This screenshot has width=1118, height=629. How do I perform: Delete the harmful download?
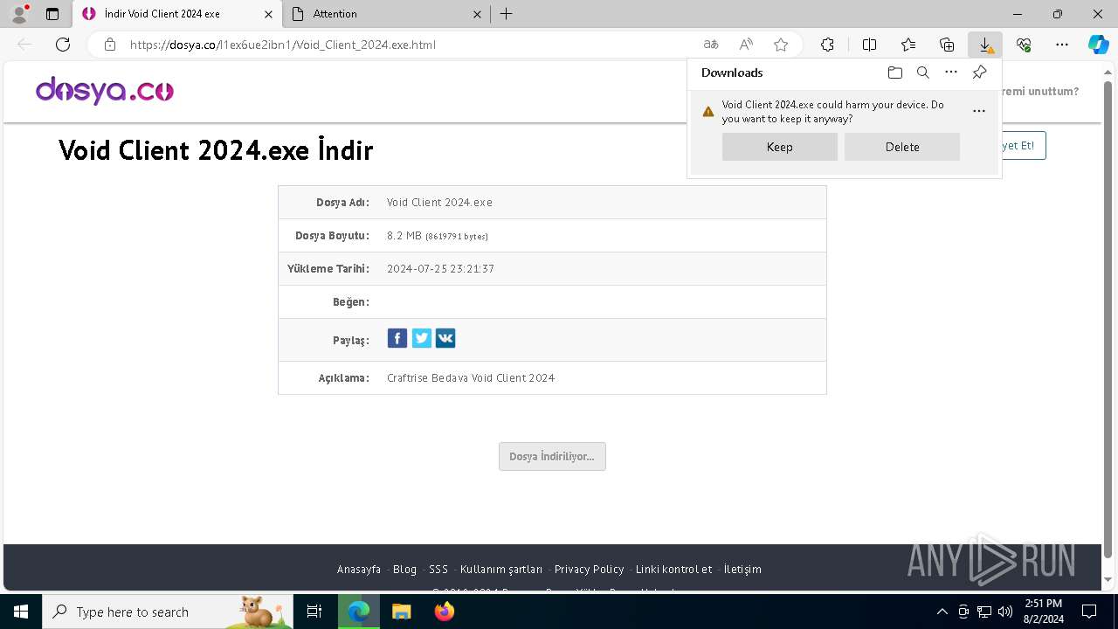click(x=902, y=147)
